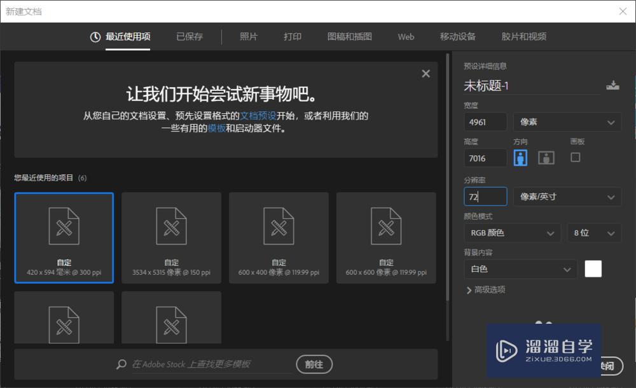Dismiss the promo banner with its X icon
Viewport: 636px width, 388px height.
(x=425, y=73)
